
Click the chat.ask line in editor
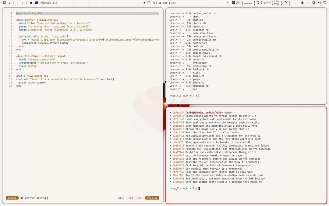coord(65,79)
